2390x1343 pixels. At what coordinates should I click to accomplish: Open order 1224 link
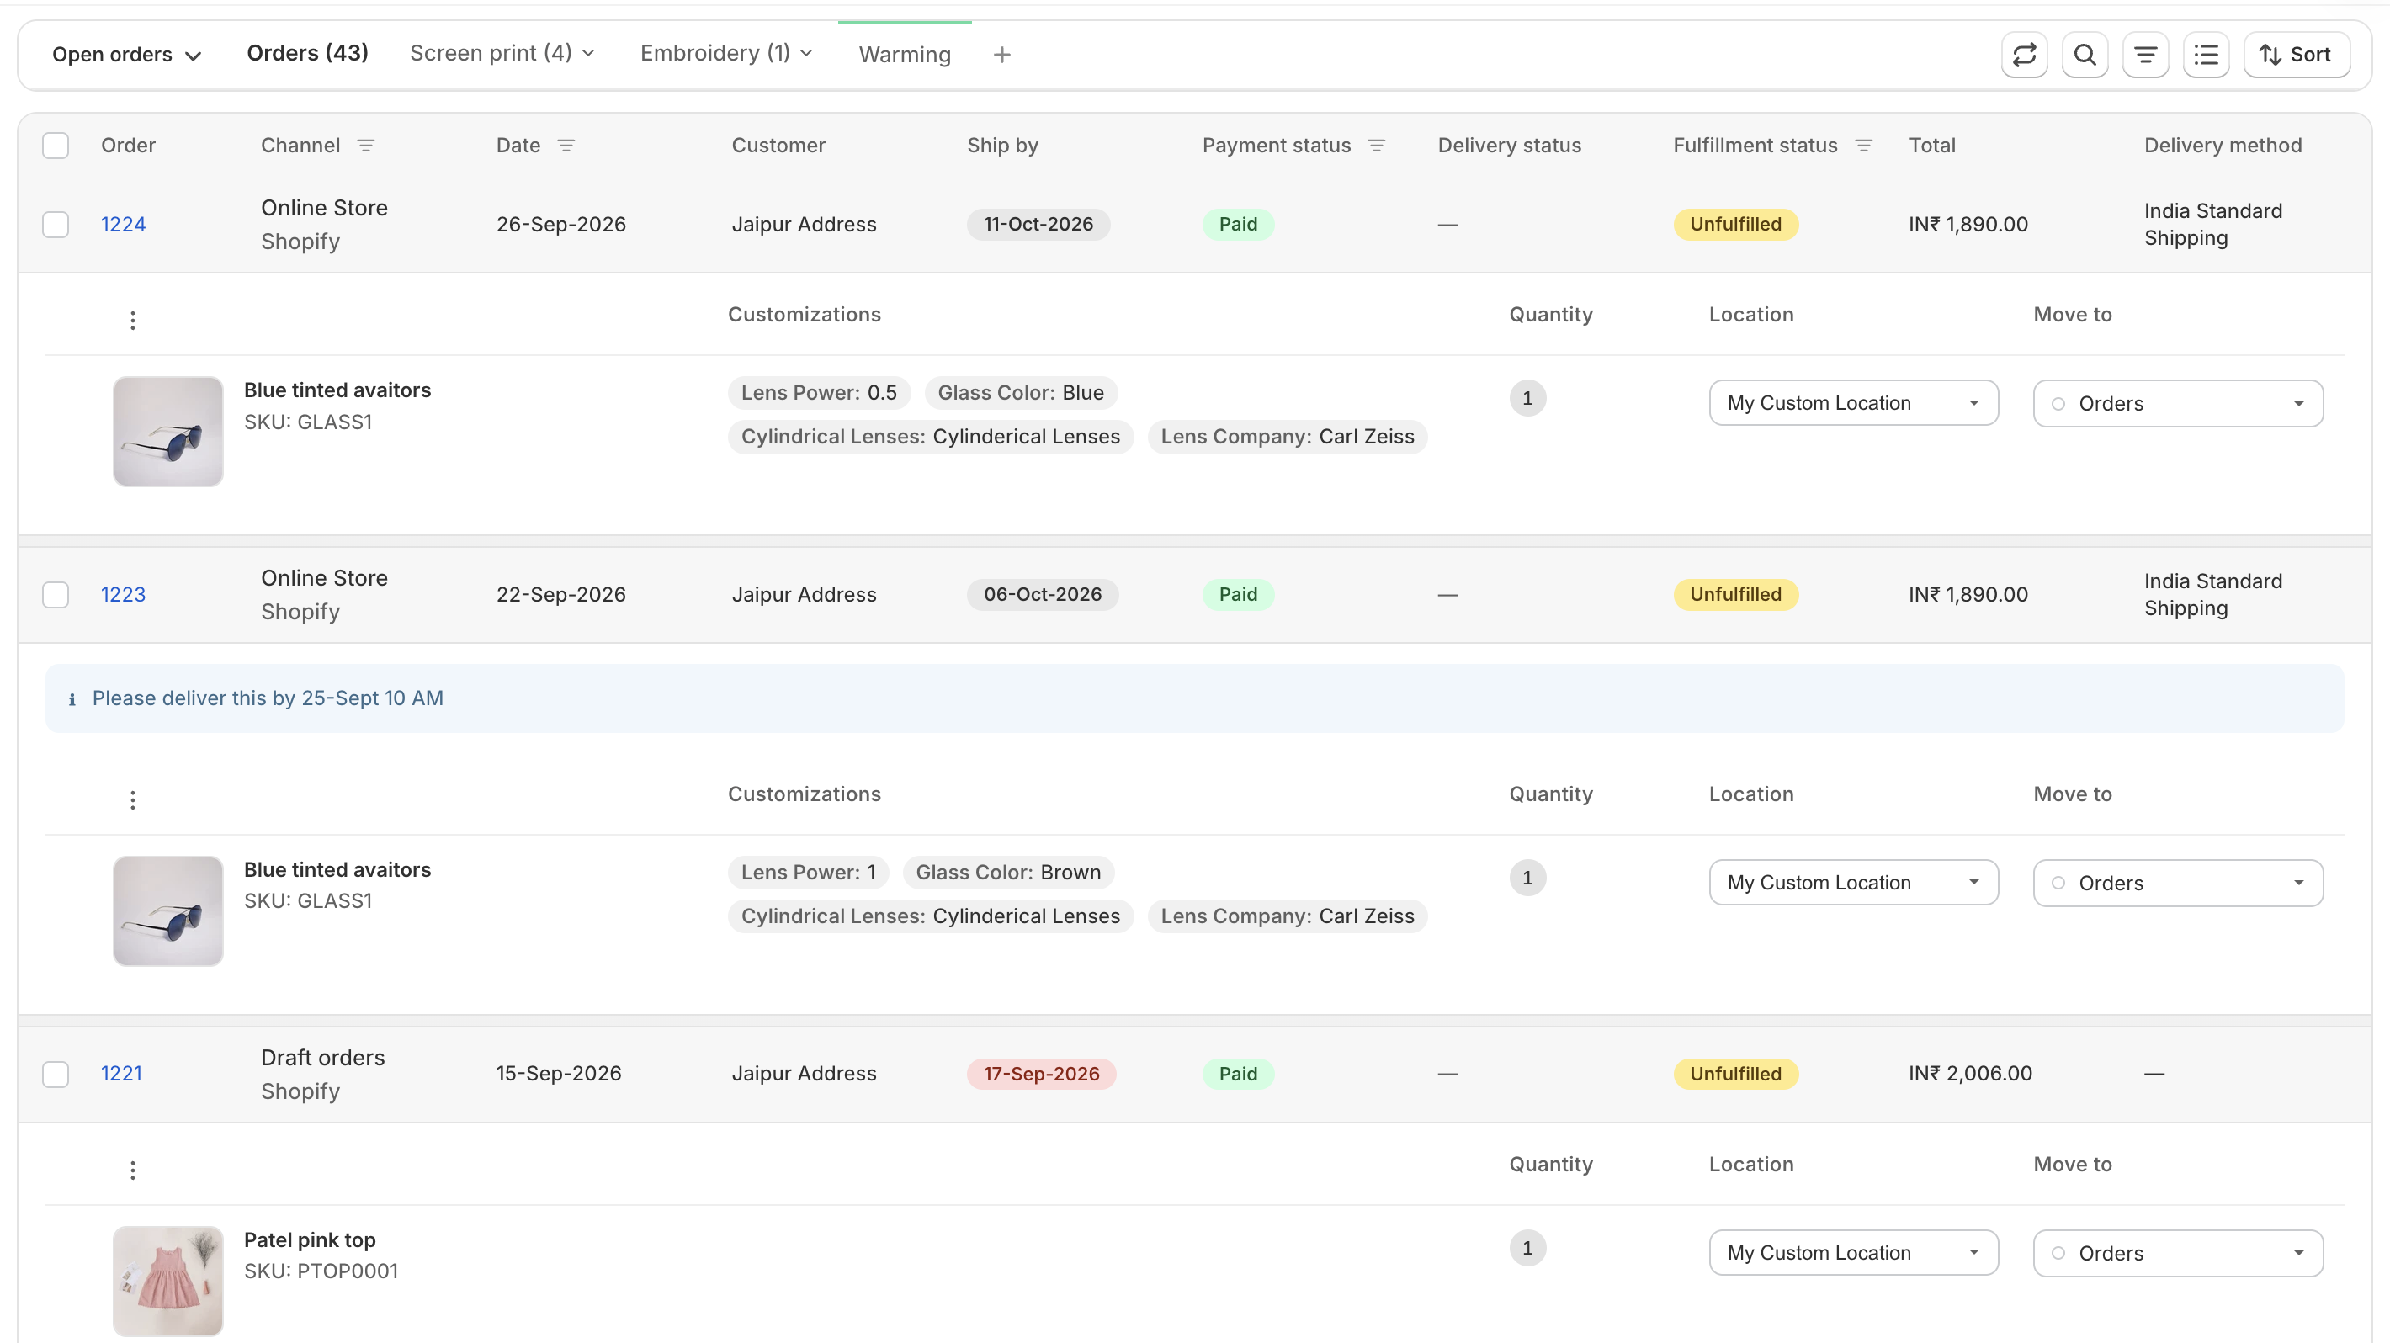coord(123,225)
